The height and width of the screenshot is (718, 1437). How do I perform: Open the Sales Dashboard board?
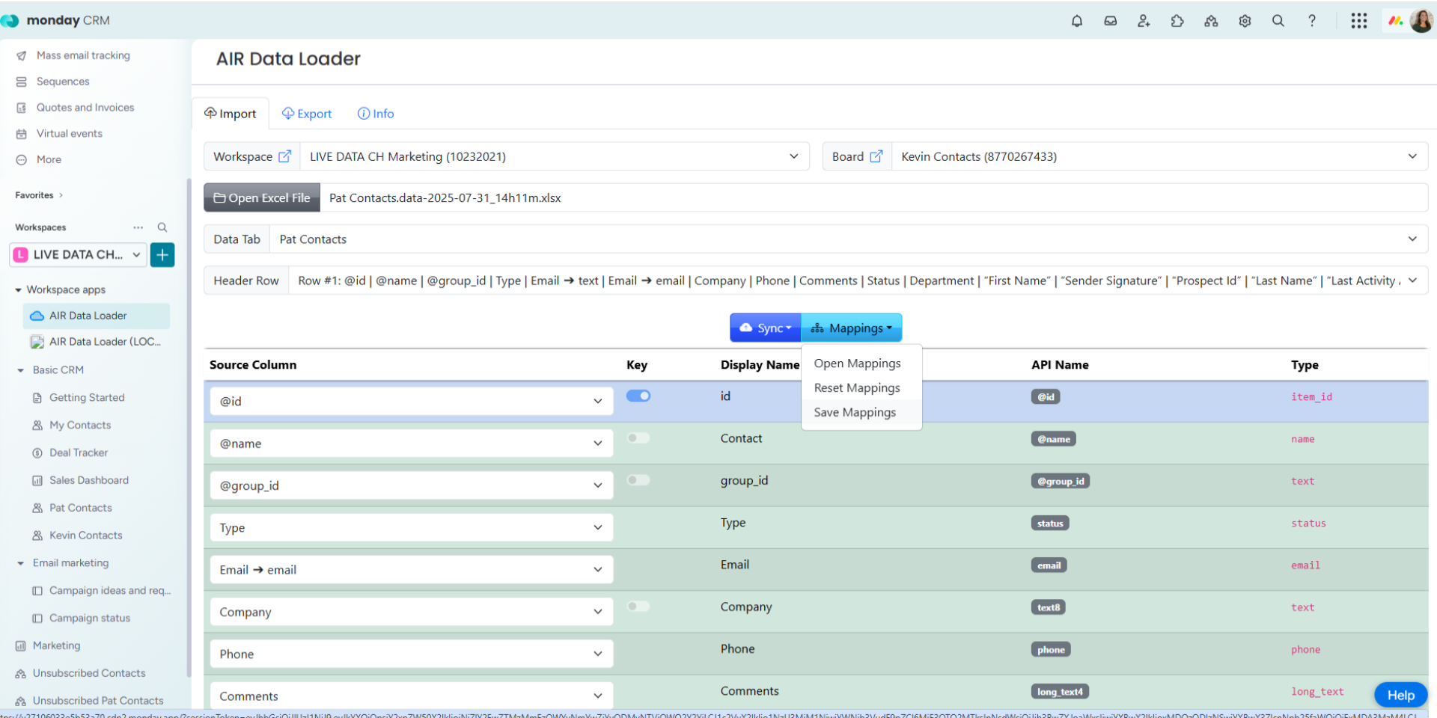(x=88, y=480)
